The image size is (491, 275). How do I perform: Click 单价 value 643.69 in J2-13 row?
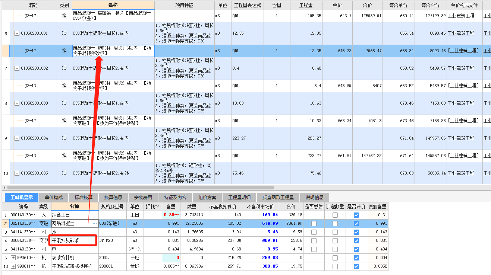click(337, 86)
